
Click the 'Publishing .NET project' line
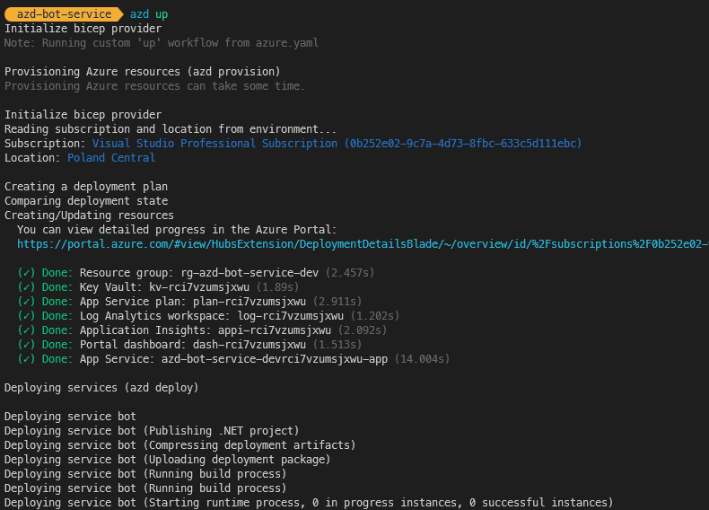point(152,431)
